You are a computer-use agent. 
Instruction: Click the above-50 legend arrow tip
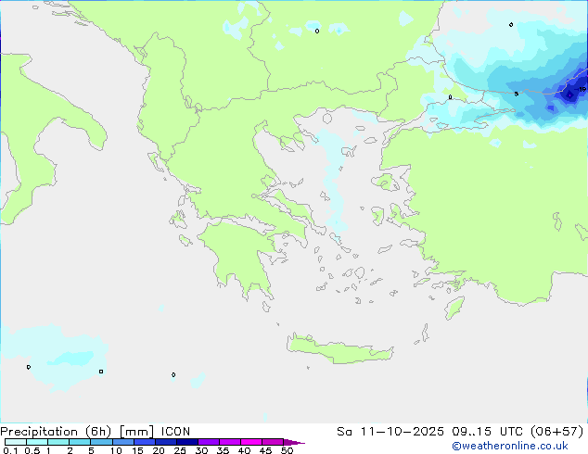click(x=294, y=442)
